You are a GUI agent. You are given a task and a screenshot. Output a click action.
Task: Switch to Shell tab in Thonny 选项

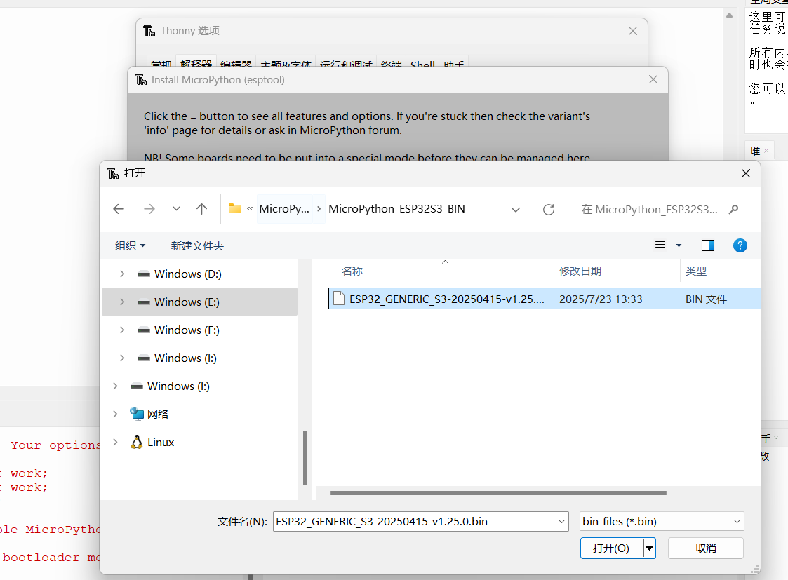coord(422,63)
